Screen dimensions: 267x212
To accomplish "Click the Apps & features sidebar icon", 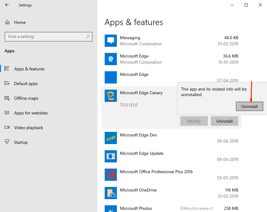I will pos(7,69).
